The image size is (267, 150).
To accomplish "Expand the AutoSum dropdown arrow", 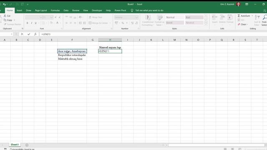I will 252,16.
